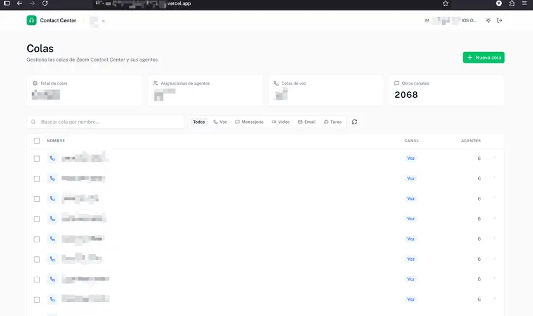The height and width of the screenshot is (316, 533).
Task: Click the phone icon in the second queue row
Action: click(52, 178)
